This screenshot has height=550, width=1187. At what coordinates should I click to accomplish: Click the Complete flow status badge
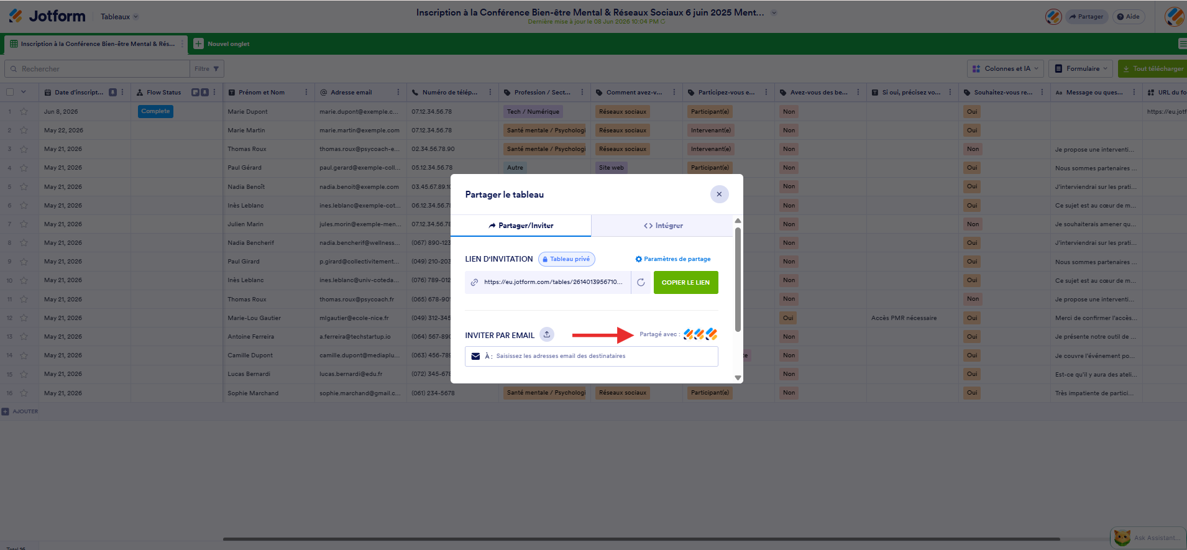coord(155,111)
